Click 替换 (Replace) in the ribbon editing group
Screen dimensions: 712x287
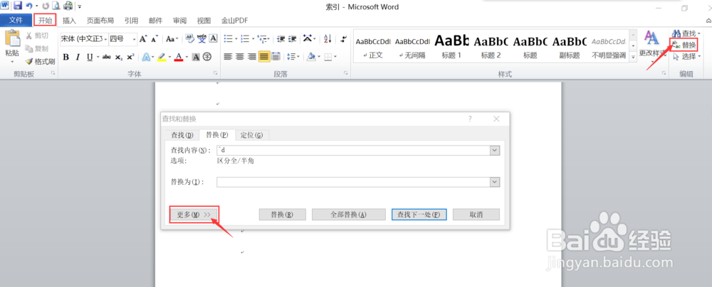click(x=684, y=45)
